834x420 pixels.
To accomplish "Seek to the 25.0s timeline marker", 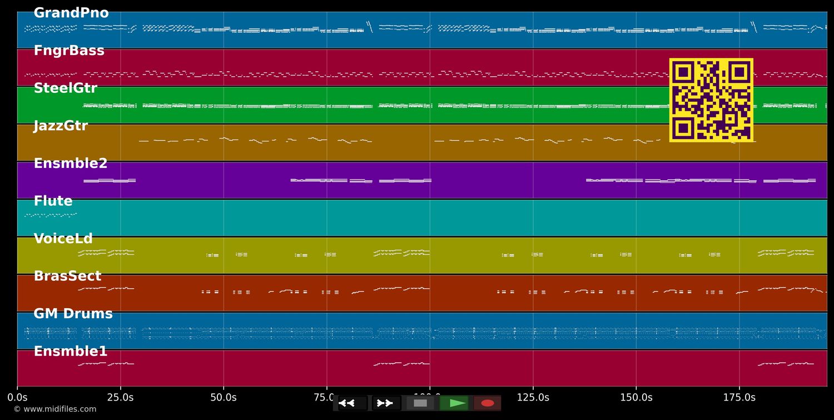I will click(x=120, y=397).
